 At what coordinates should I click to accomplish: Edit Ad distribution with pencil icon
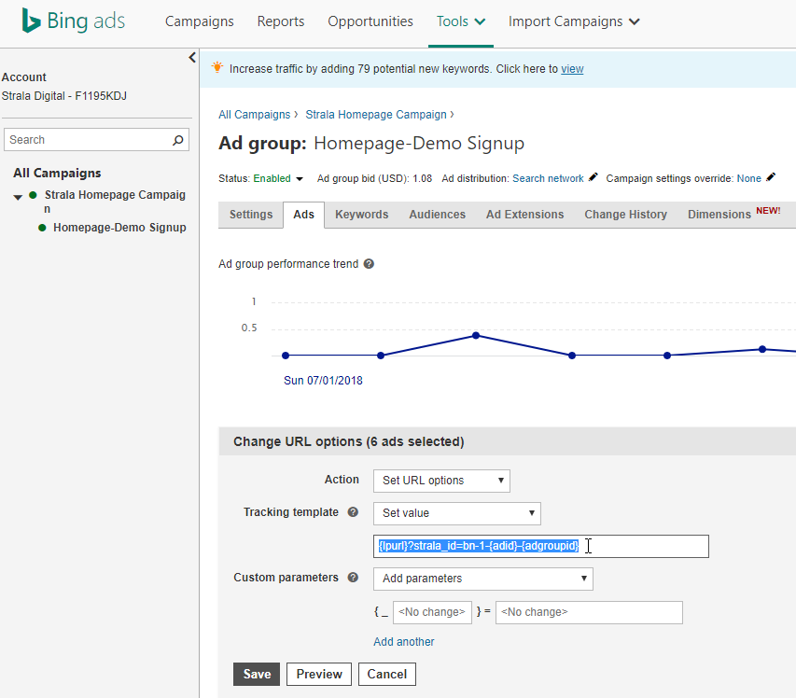click(593, 177)
